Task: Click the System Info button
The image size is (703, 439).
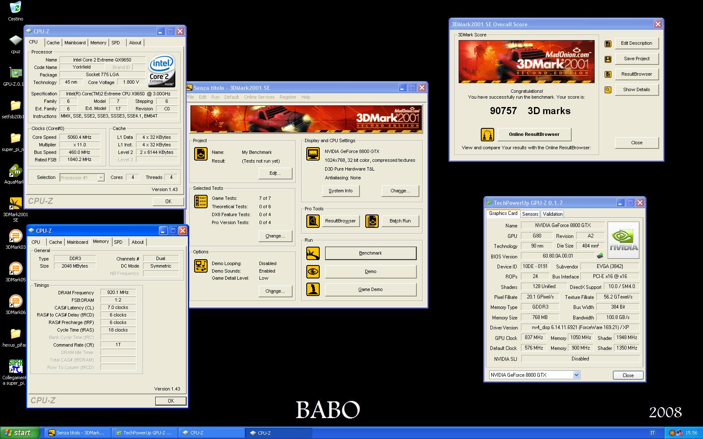Action: (x=341, y=191)
